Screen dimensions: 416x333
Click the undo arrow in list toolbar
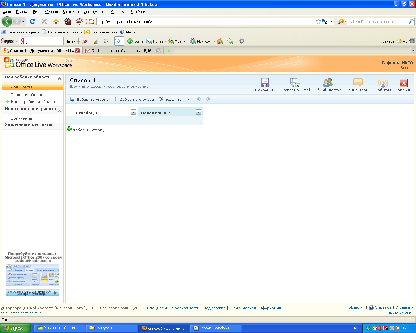[x=199, y=99]
